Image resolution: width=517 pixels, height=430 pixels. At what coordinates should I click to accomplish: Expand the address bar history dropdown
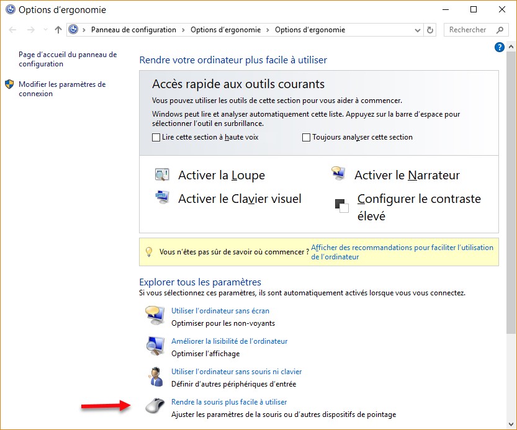tap(417, 30)
